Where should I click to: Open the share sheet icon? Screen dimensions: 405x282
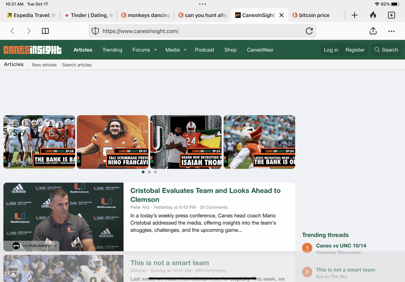click(x=373, y=31)
